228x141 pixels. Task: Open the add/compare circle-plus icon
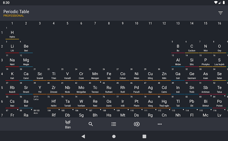[137, 124]
